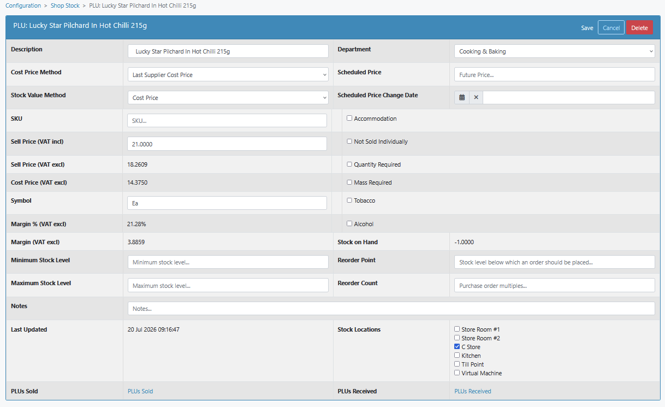Edit the Description field
This screenshot has width=665, height=407.
click(x=228, y=51)
